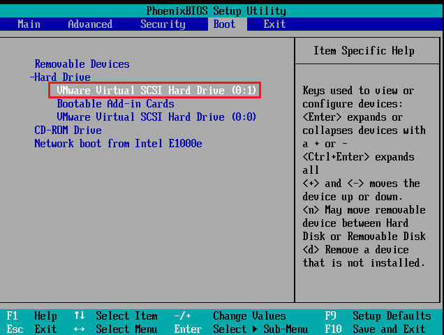
Task: Pick Network boot from Intel E1000e
Action: 118,144
